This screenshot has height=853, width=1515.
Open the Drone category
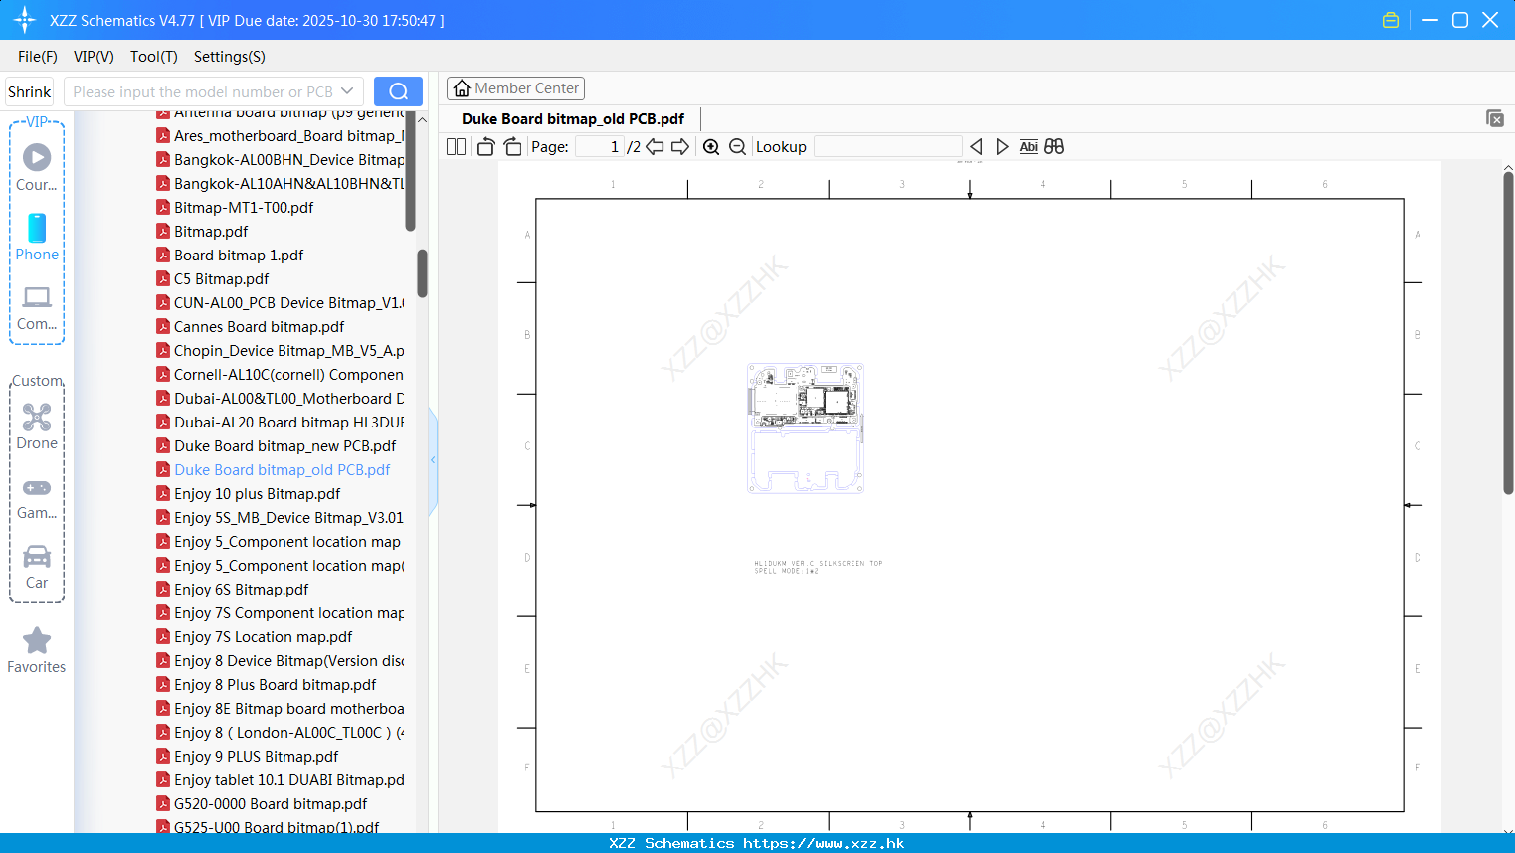[37, 426]
